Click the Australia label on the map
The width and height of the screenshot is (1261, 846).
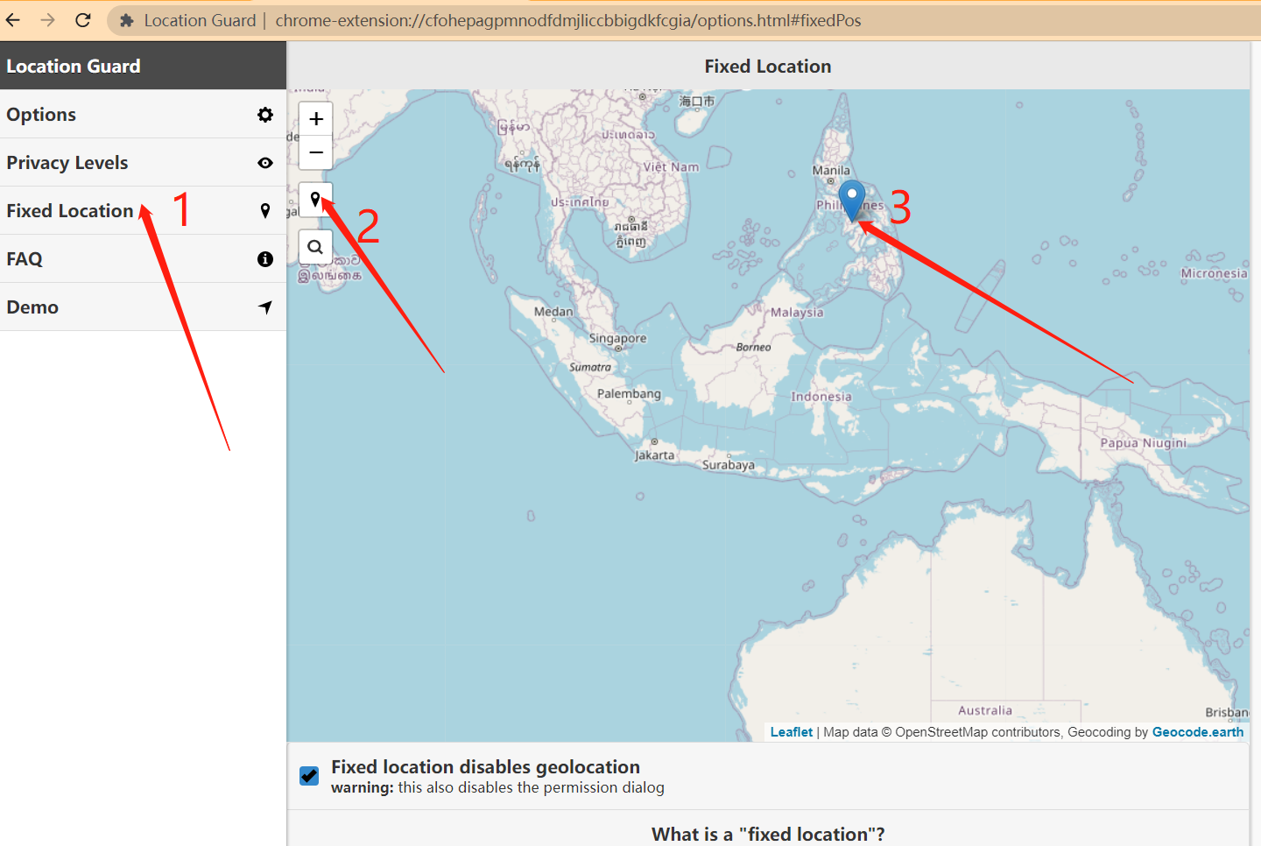click(985, 710)
